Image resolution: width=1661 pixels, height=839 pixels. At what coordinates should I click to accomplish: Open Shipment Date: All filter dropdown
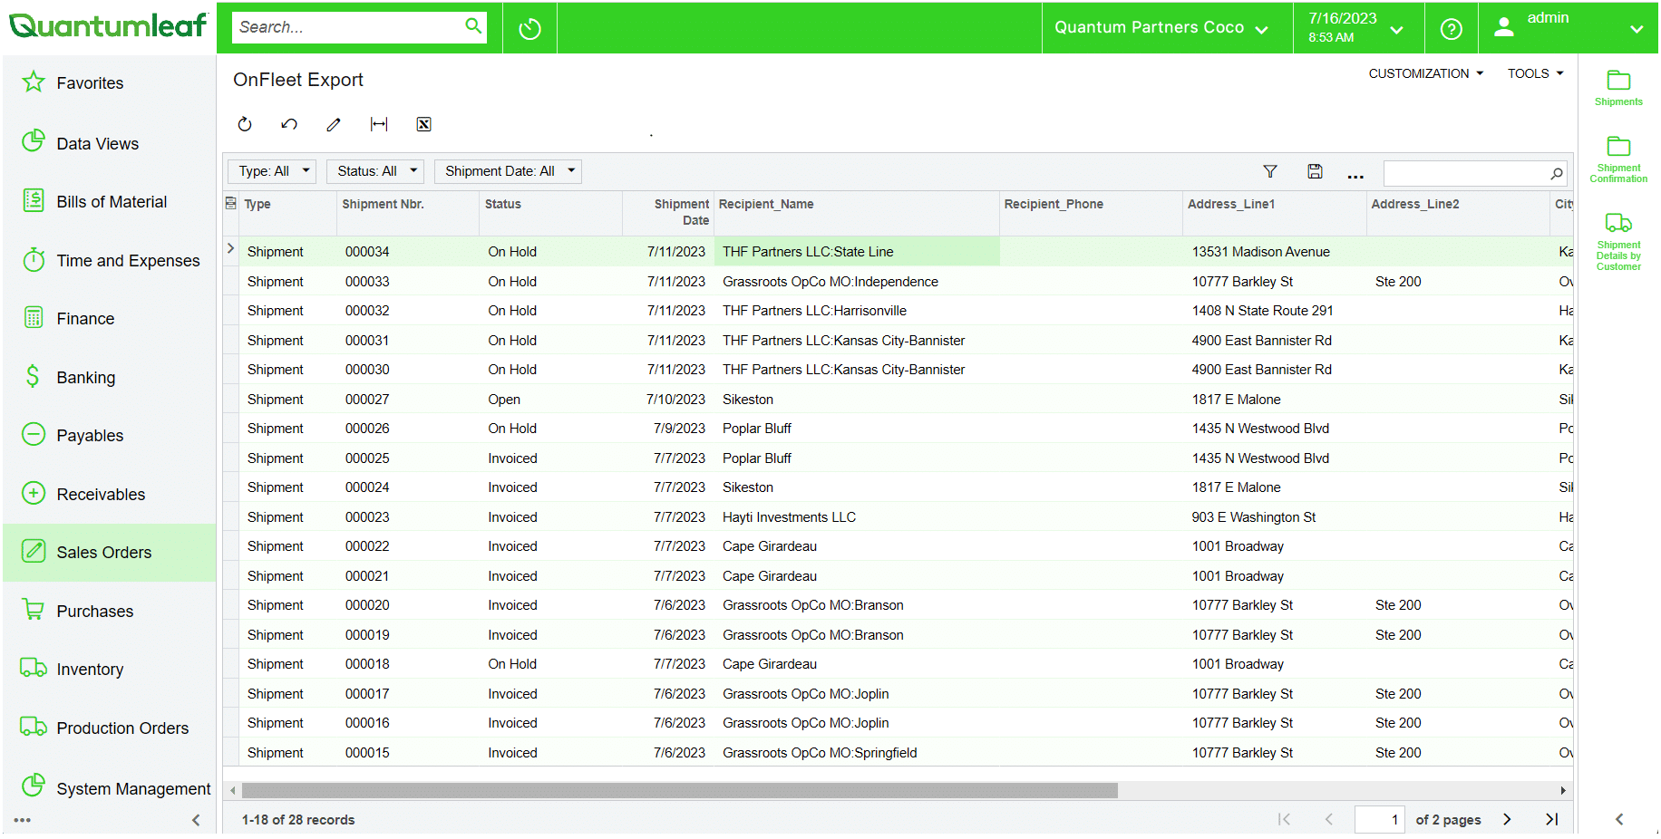pos(509,171)
